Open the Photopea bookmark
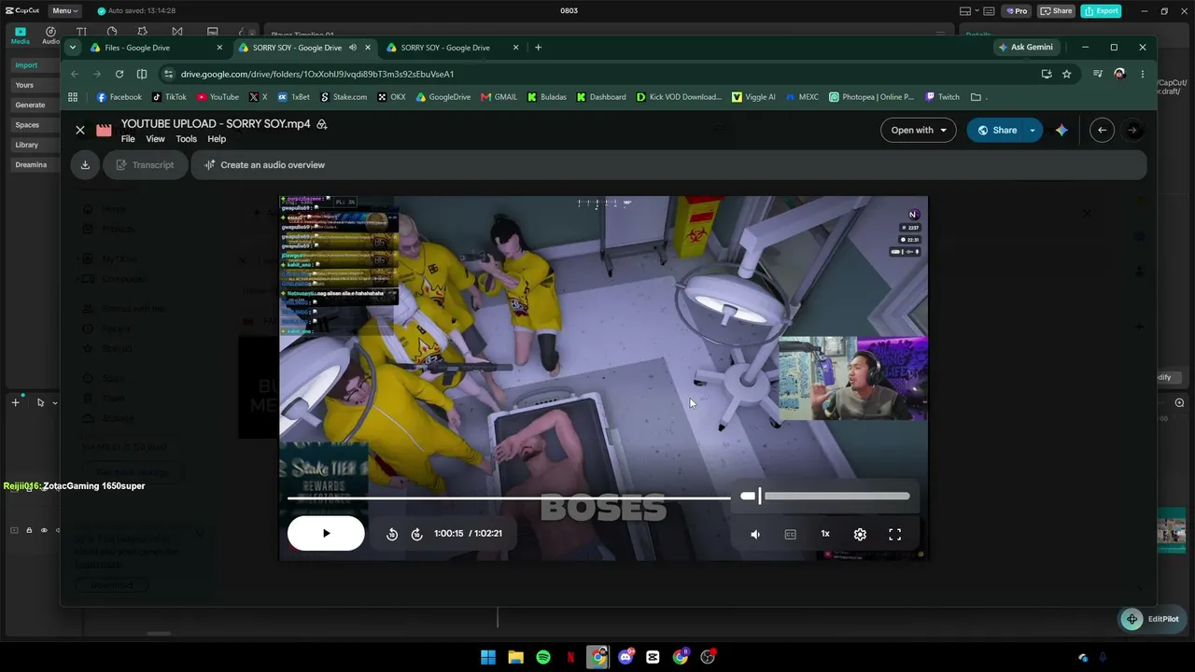Viewport: 1195px width, 672px height. click(872, 97)
